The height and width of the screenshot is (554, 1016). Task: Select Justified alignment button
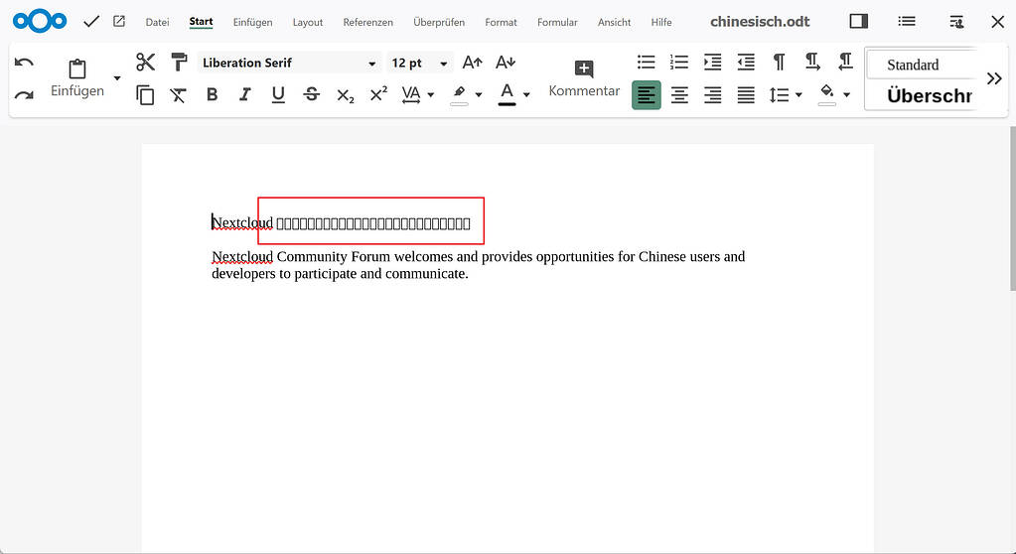(x=746, y=95)
